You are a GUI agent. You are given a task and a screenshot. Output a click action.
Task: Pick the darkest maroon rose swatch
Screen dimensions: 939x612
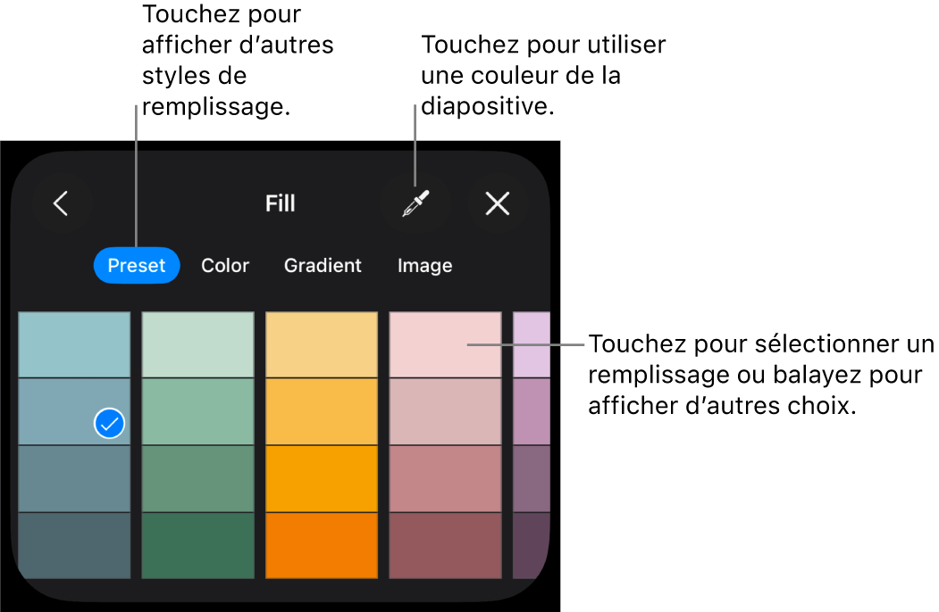click(x=445, y=544)
